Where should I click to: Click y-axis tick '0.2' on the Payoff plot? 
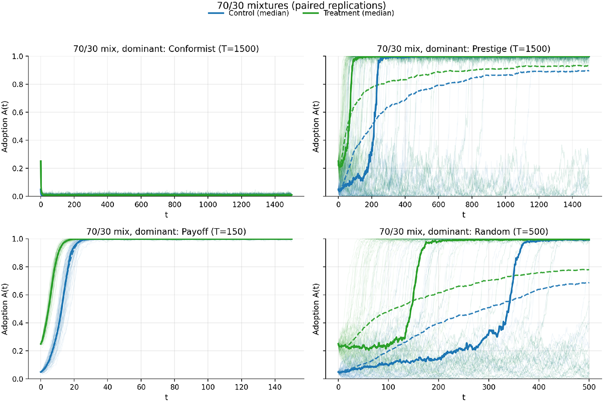18,351
